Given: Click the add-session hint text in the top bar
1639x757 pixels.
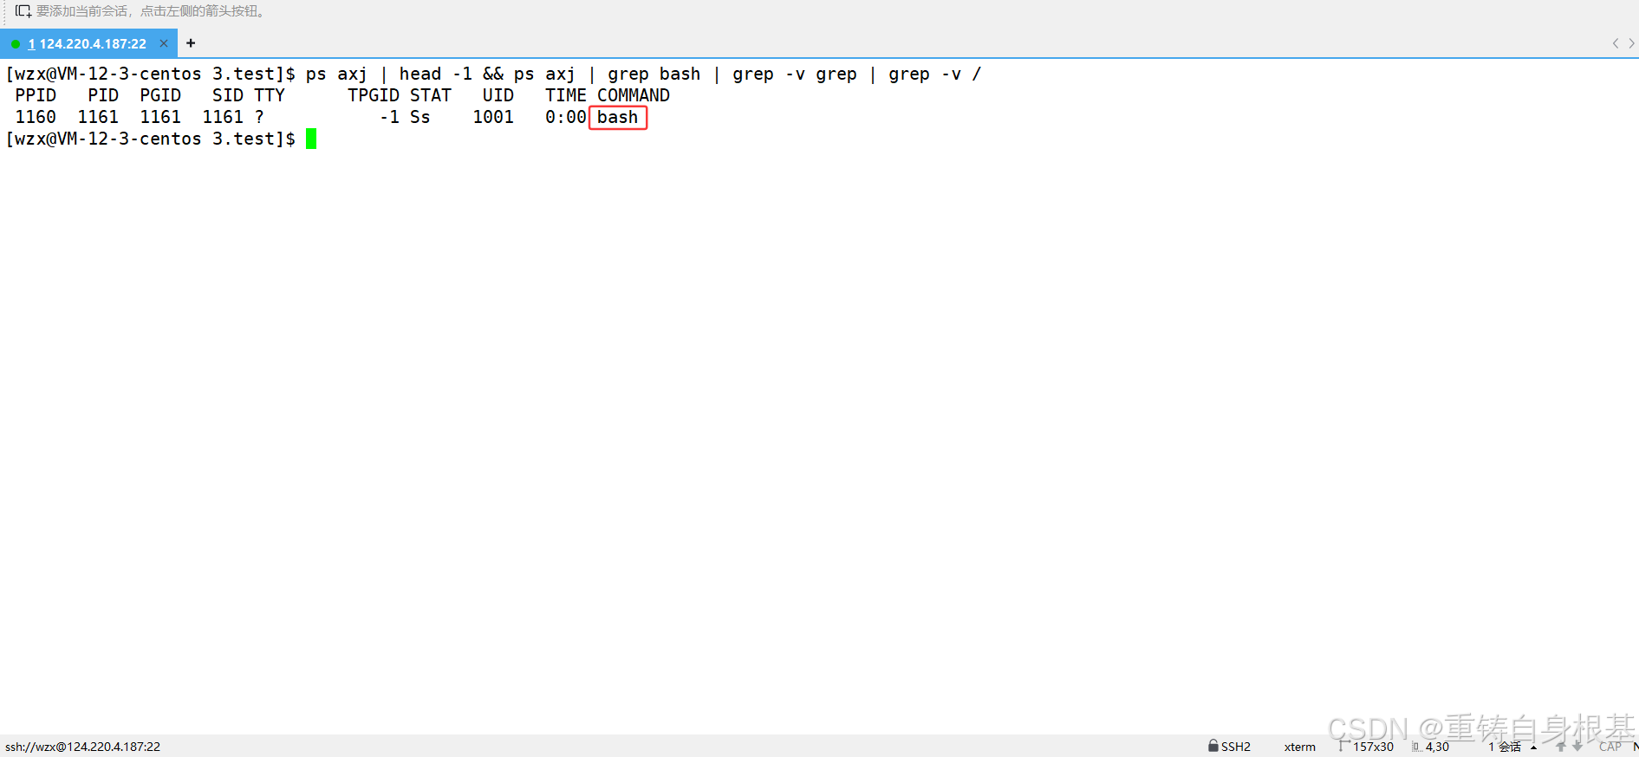Looking at the screenshot, I should coord(151,11).
